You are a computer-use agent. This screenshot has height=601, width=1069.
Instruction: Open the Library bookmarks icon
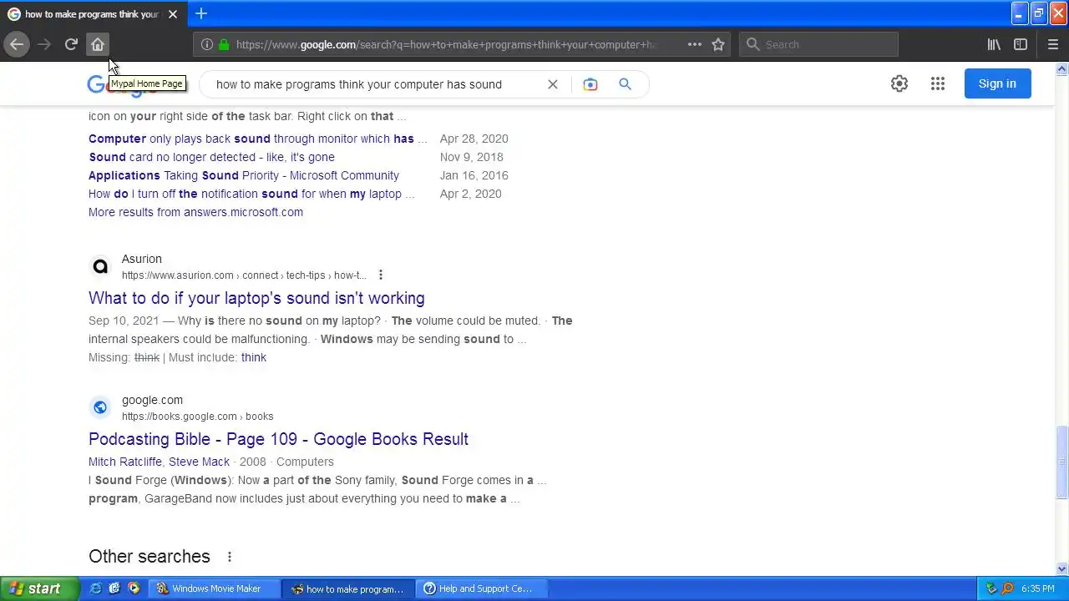(994, 44)
